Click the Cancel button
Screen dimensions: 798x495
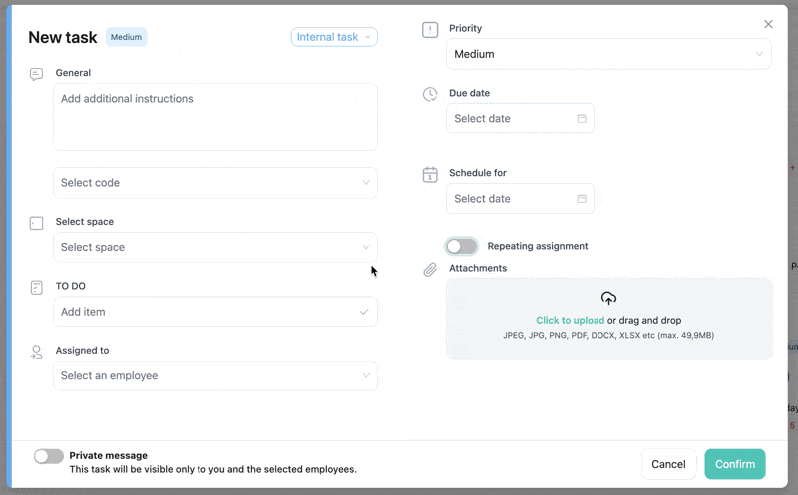click(668, 464)
